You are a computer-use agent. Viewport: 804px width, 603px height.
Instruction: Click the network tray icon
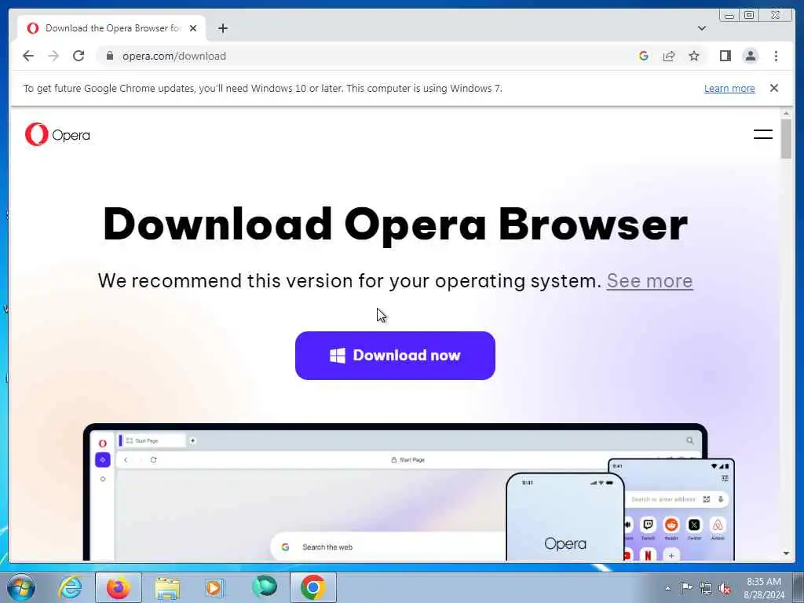(706, 588)
